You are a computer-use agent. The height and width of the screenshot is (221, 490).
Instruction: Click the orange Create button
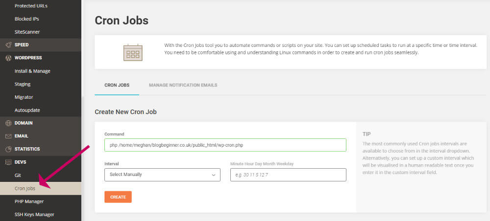pos(118,197)
